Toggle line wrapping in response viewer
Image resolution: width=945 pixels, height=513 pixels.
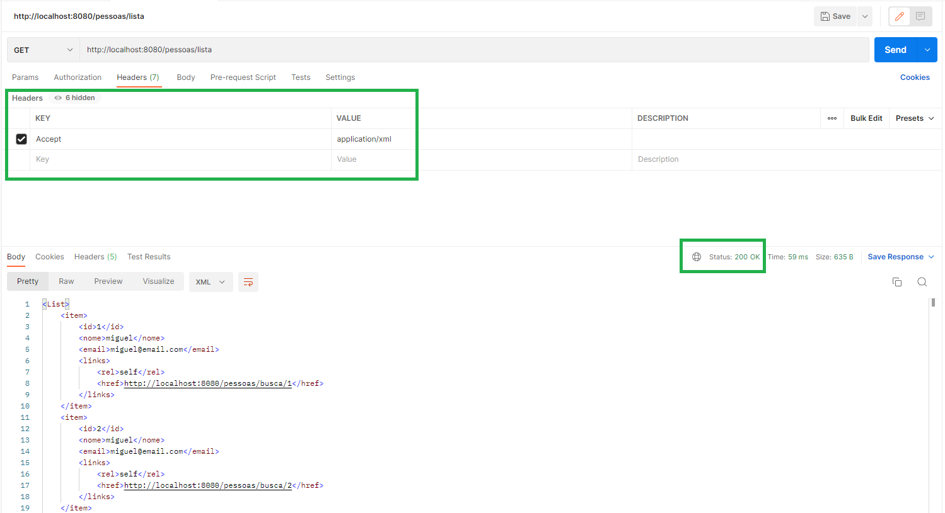pos(248,282)
